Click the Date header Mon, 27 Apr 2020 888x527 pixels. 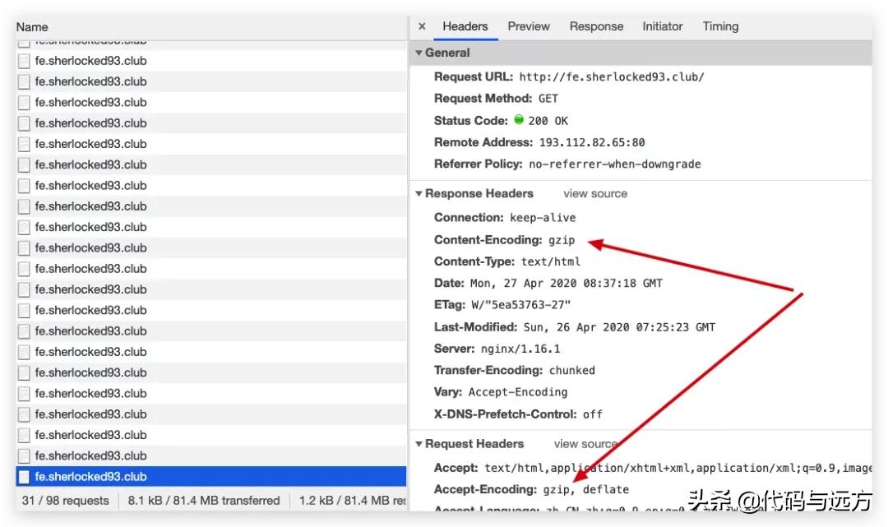click(x=548, y=283)
